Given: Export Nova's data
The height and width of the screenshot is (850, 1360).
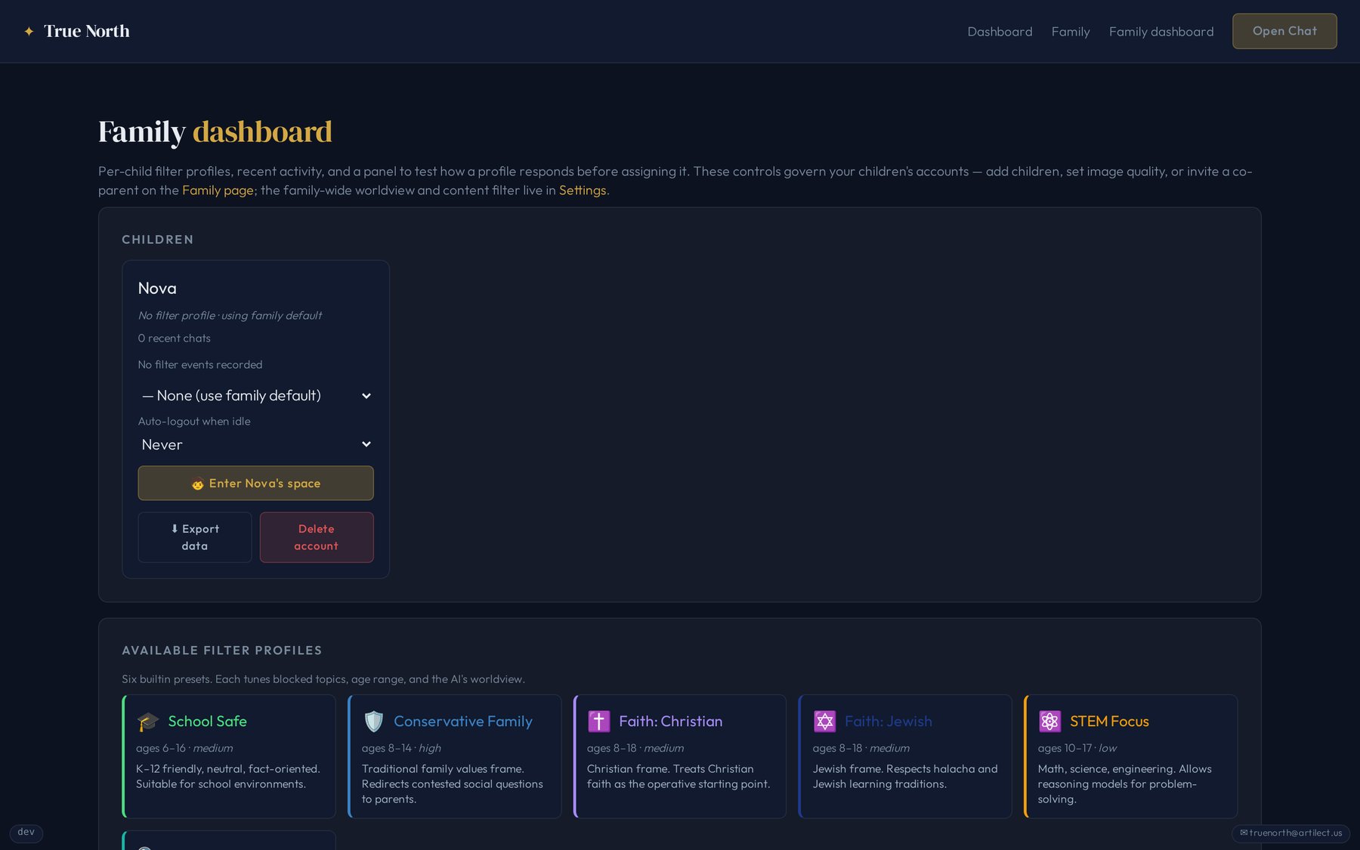Looking at the screenshot, I should pyautogui.click(x=195, y=537).
